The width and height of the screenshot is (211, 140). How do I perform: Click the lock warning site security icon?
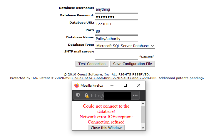click(x=86, y=95)
